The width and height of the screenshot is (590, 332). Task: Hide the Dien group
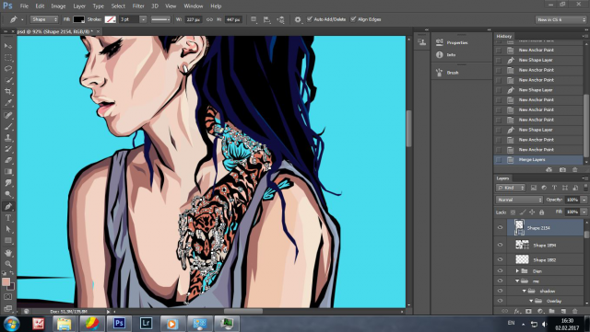click(x=500, y=270)
